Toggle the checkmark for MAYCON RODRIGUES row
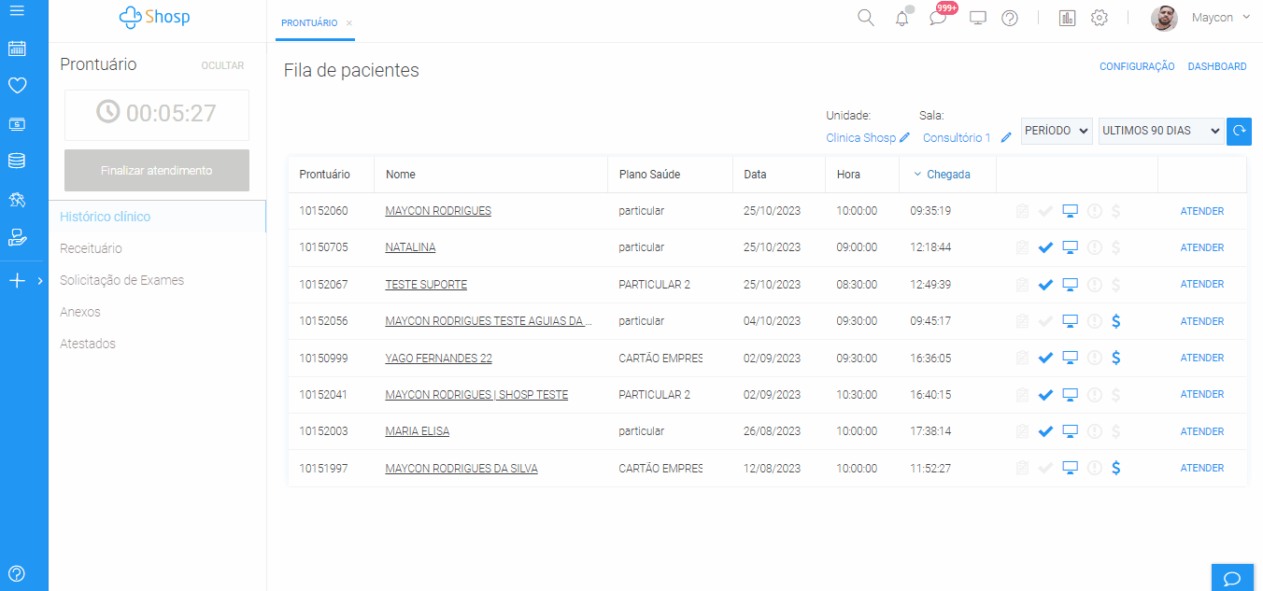 [x=1046, y=211]
